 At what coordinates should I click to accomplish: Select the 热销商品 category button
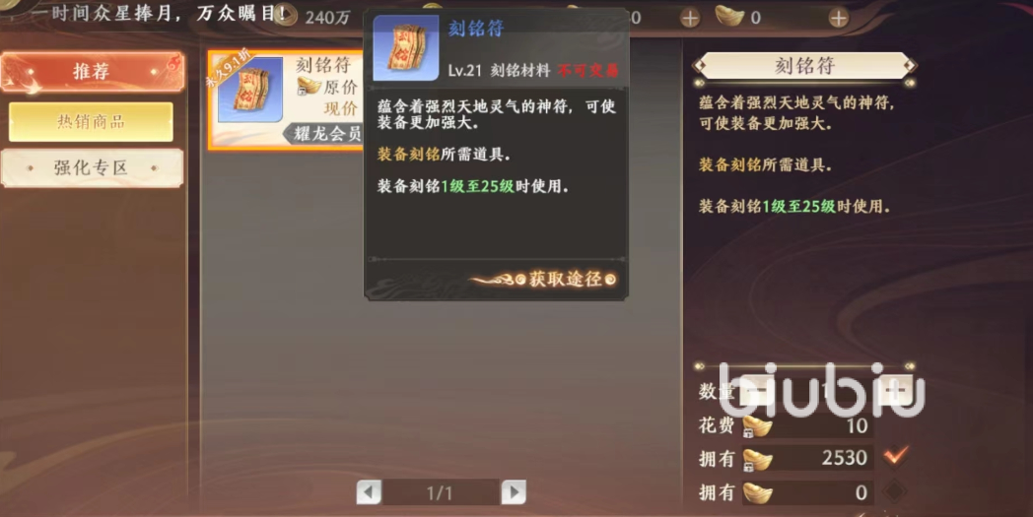tap(91, 122)
